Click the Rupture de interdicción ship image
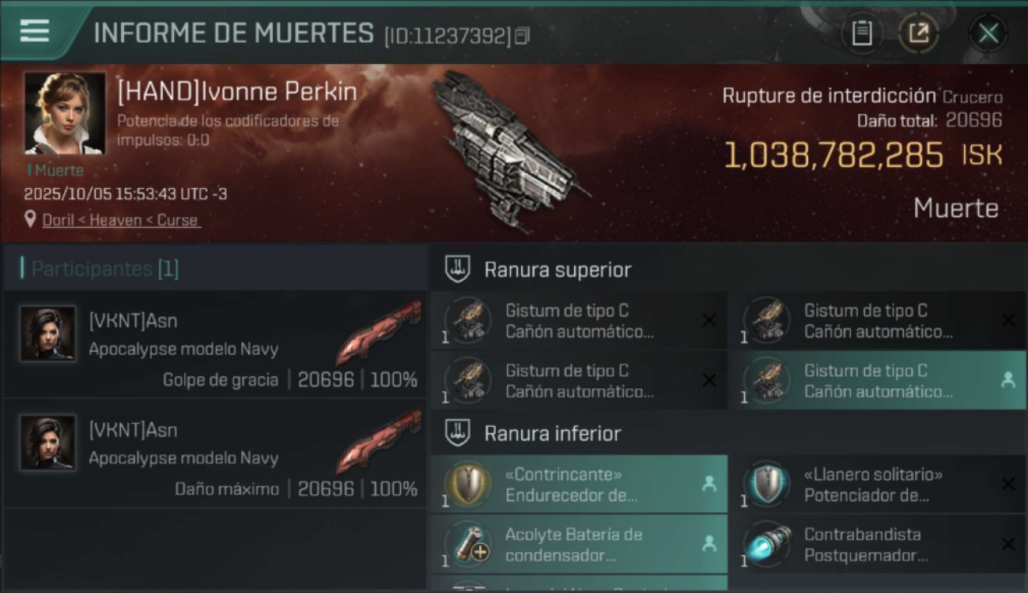The image size is (1028, 593). (506, 150)
